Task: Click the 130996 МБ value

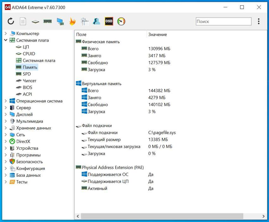Action: pyautogui.click(x=159, y=49)
